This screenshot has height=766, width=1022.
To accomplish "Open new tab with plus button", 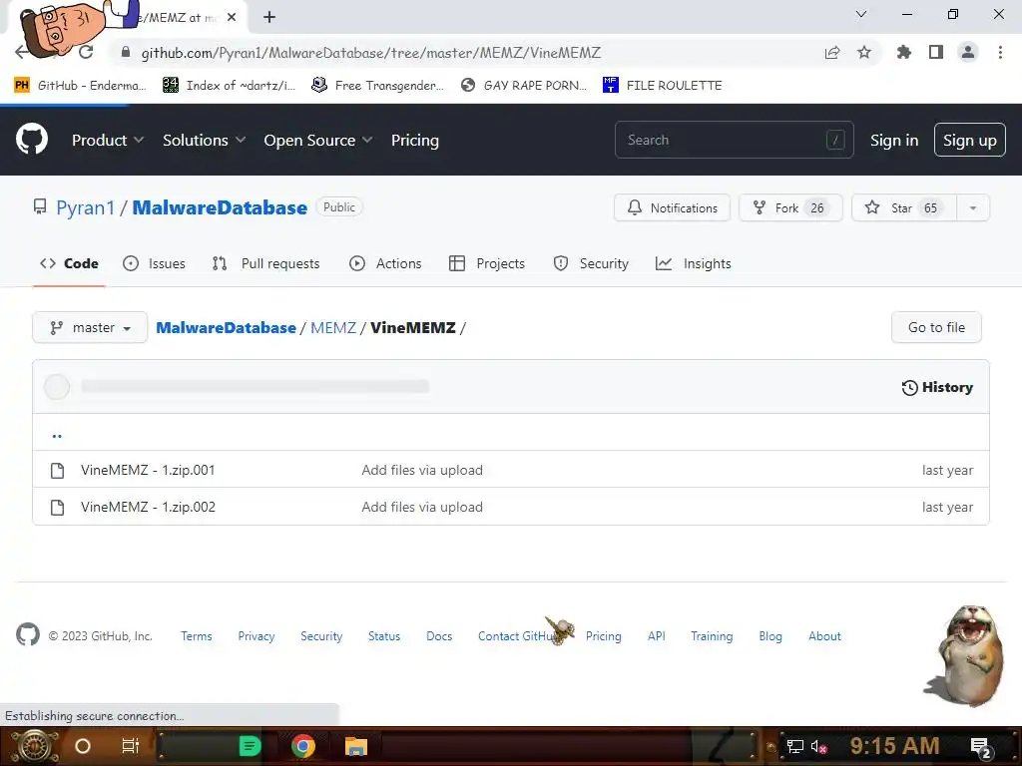I will coord(269,18).
